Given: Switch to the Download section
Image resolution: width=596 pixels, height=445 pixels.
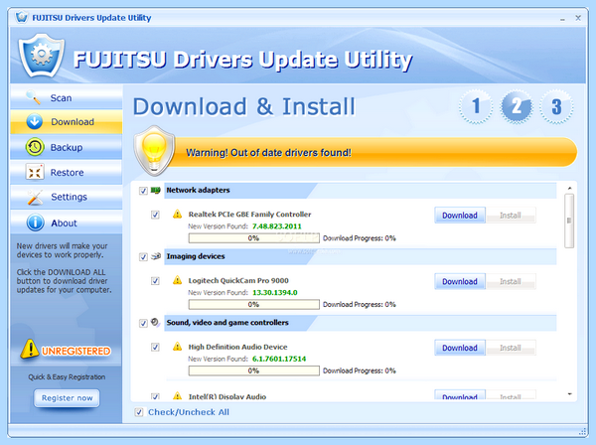Looking at the screenshot, I should (67, 121).
